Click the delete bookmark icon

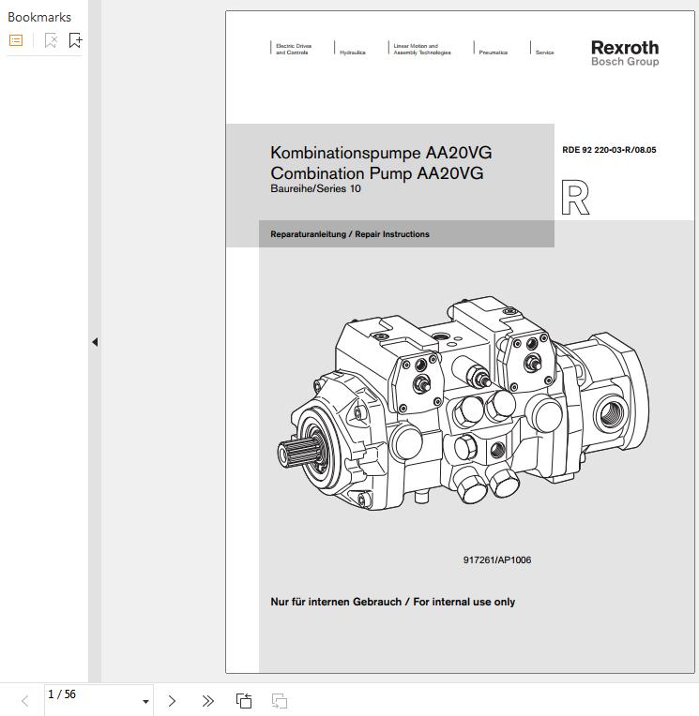tap(51, 40)
